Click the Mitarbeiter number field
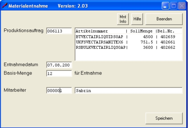Screen dimensions: 188x128 pos(59,90)
